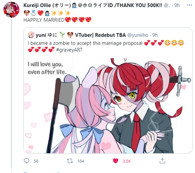Click the HAPPILY MARRIED tweet text
This screenshot has width=195, height=173.
pos(58,20)
